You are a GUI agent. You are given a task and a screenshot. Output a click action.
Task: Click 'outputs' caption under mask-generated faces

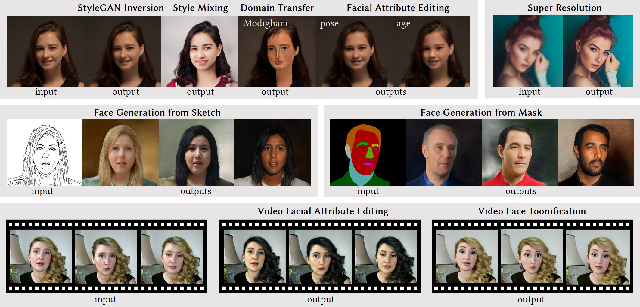click(521, 191)
